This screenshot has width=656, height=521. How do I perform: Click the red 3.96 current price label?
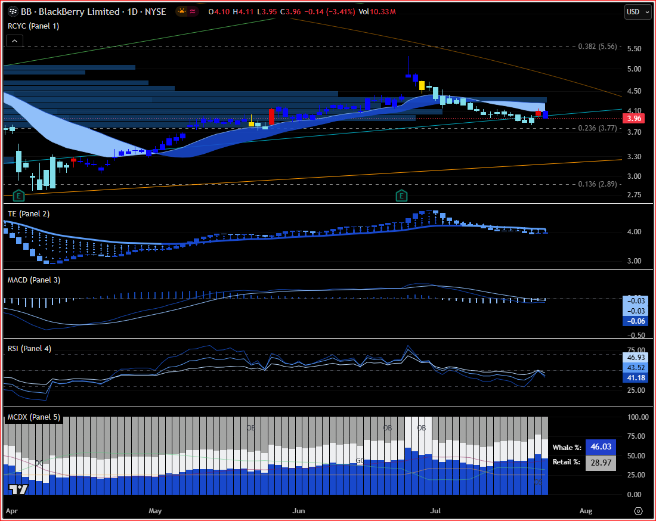tap(635, 119)
